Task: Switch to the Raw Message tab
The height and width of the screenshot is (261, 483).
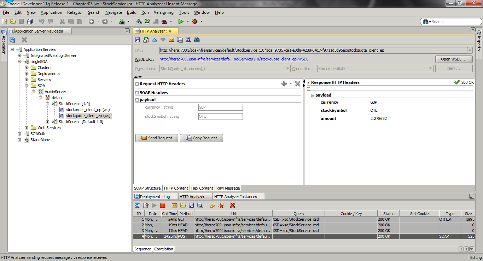Action: pos(228,188)
